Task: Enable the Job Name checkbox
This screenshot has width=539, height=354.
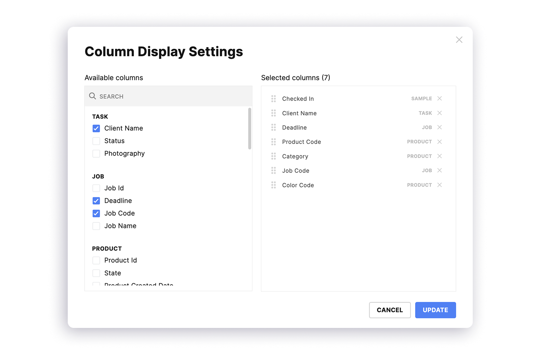Action: tap(96, 226)
